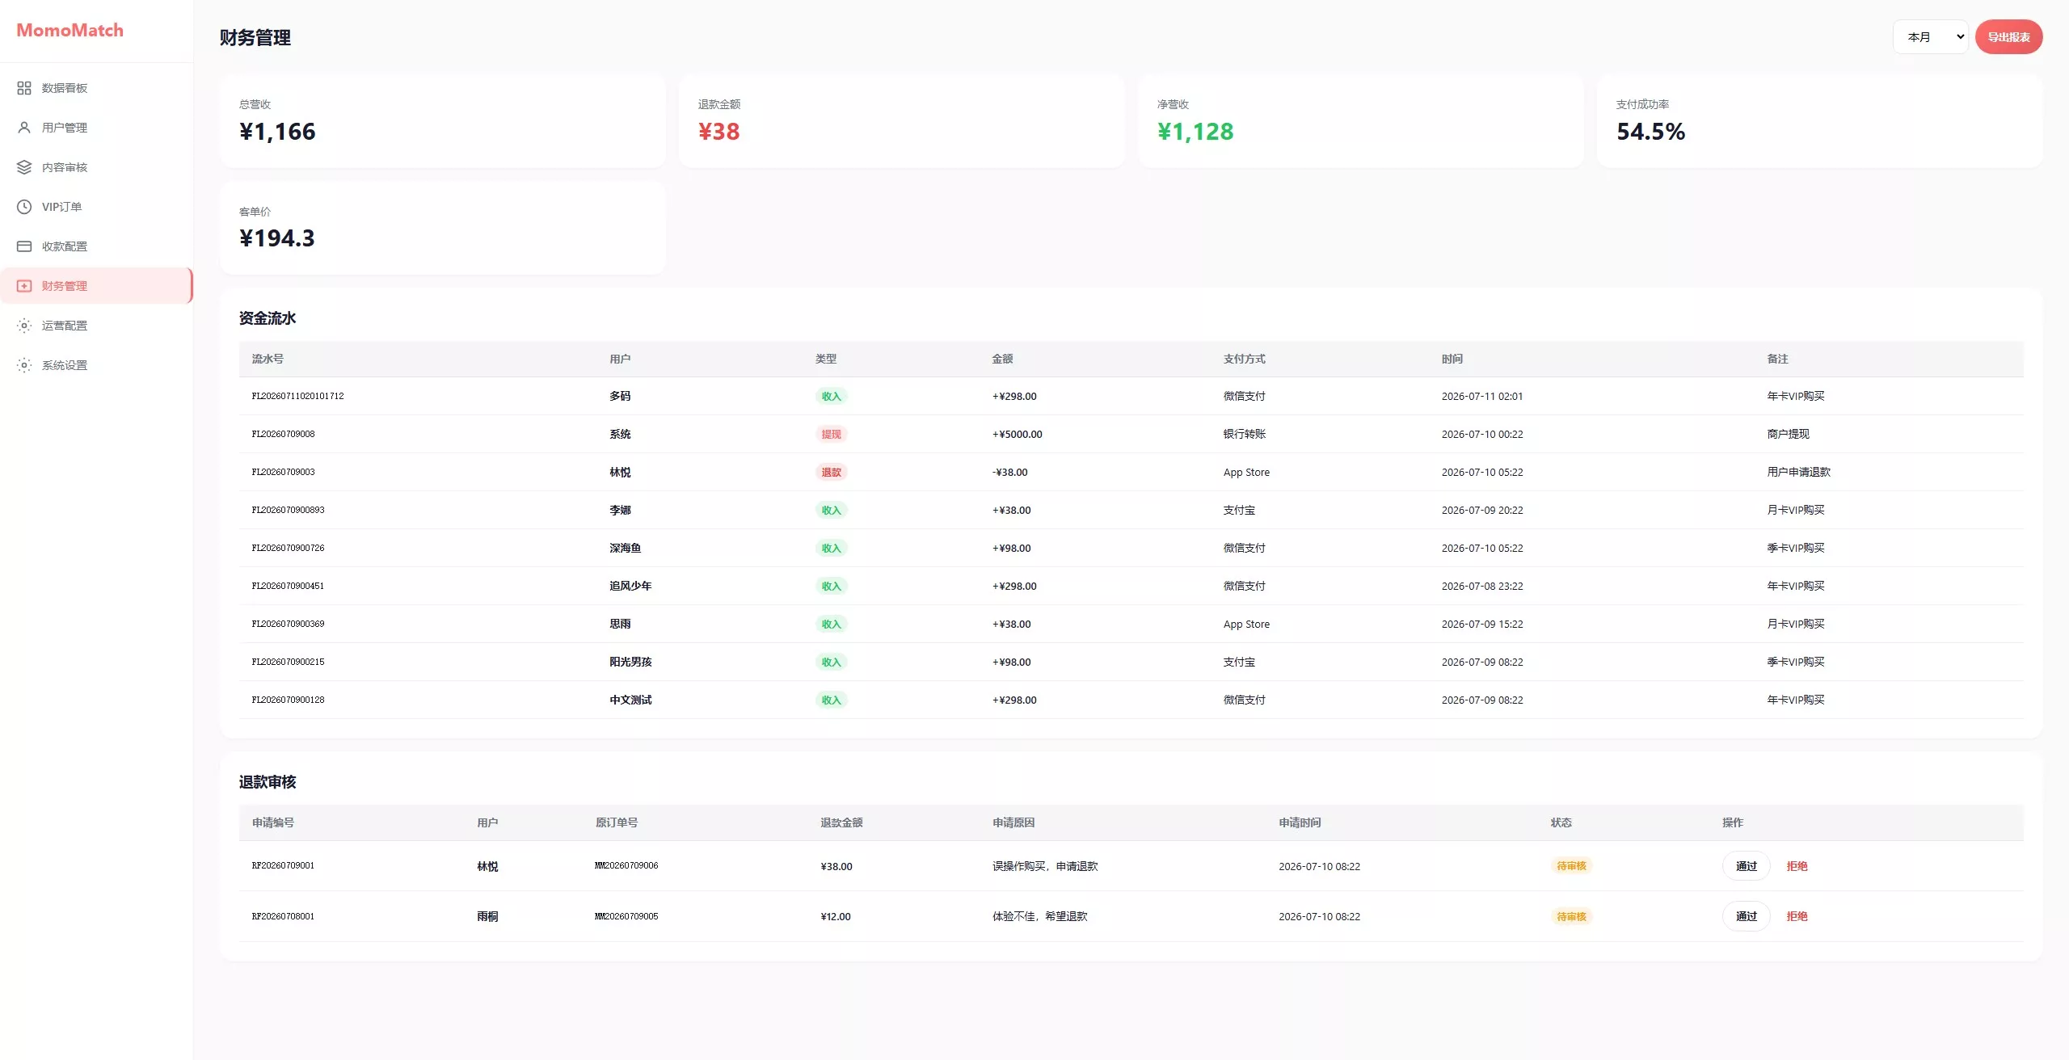Go to VIP订单 page
The height and width of the screenshot is (1060, 2069).
tap(96, 207)
